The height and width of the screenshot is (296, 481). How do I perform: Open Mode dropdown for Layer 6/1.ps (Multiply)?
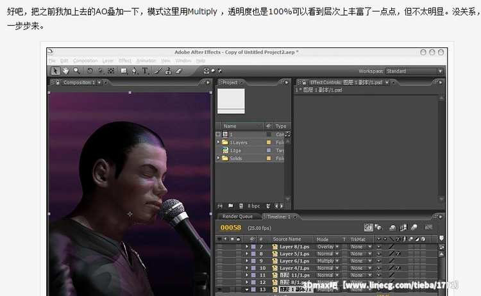coord(328,261)
